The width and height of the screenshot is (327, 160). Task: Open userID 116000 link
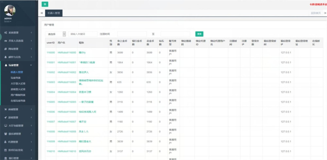[51, 53]
